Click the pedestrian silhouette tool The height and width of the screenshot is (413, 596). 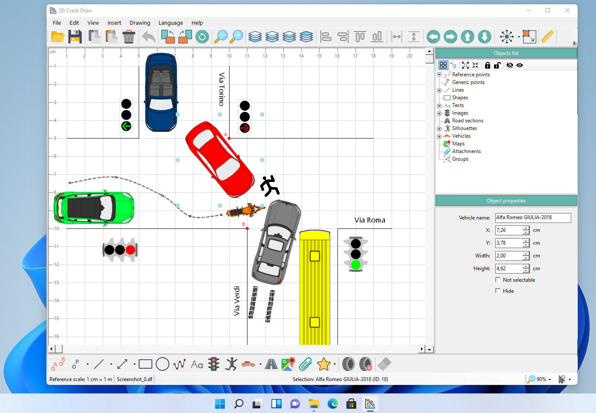pos(231,364)
